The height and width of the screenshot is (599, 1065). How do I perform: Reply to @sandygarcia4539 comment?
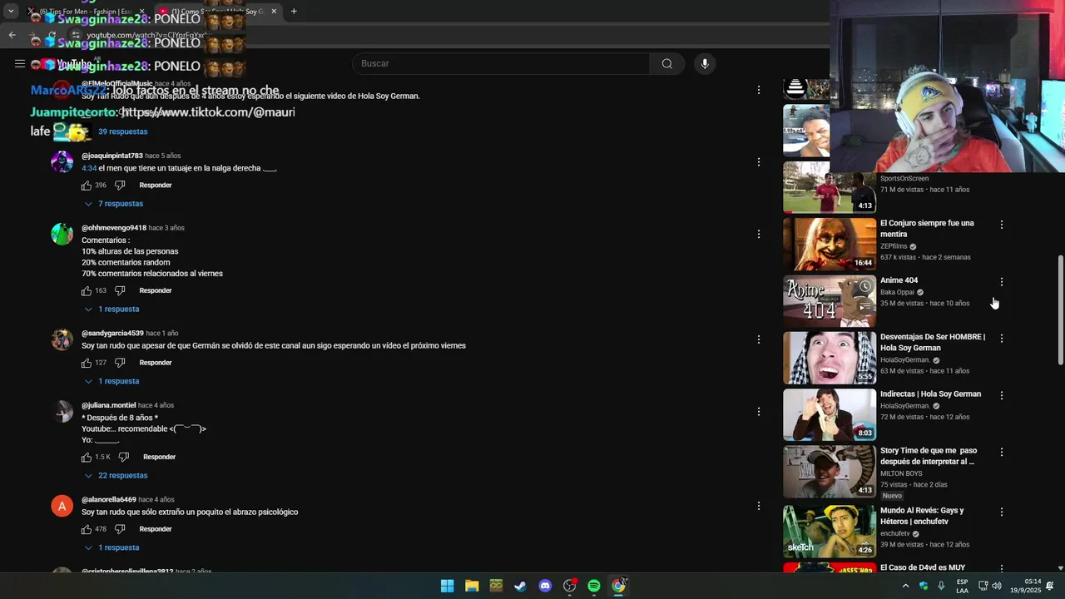(156, 363)
